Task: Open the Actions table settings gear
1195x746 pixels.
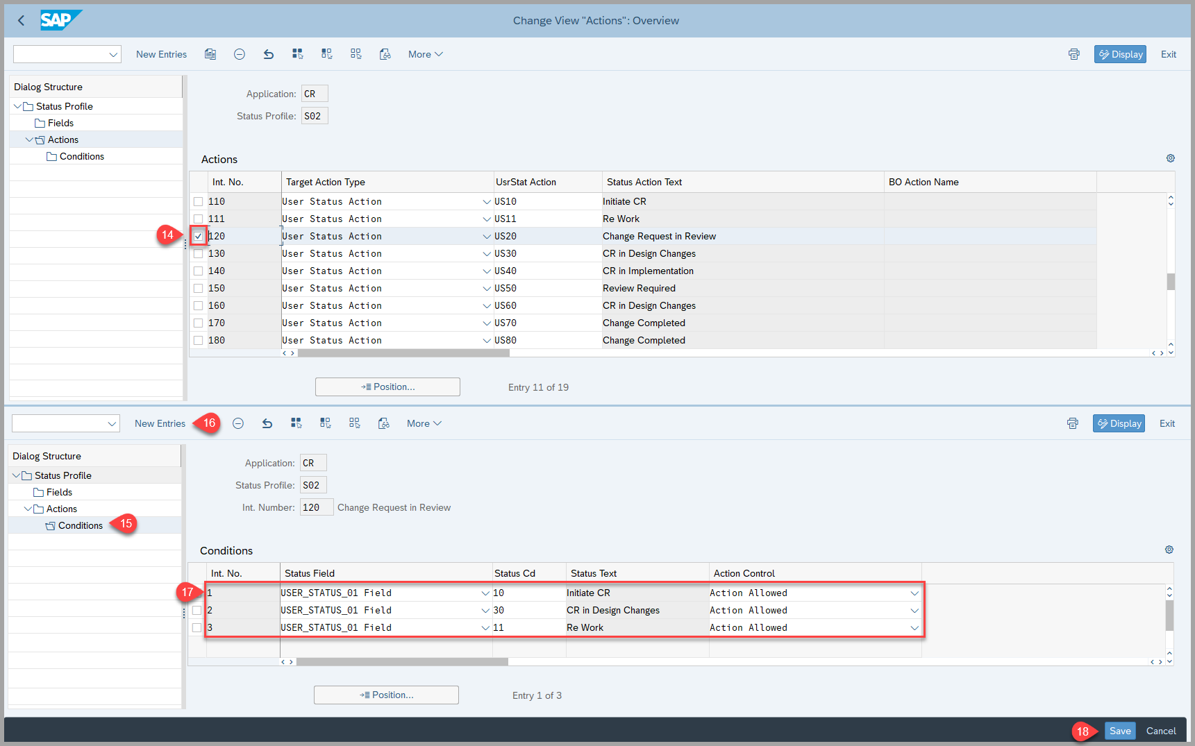Action: coord(1170,158)
